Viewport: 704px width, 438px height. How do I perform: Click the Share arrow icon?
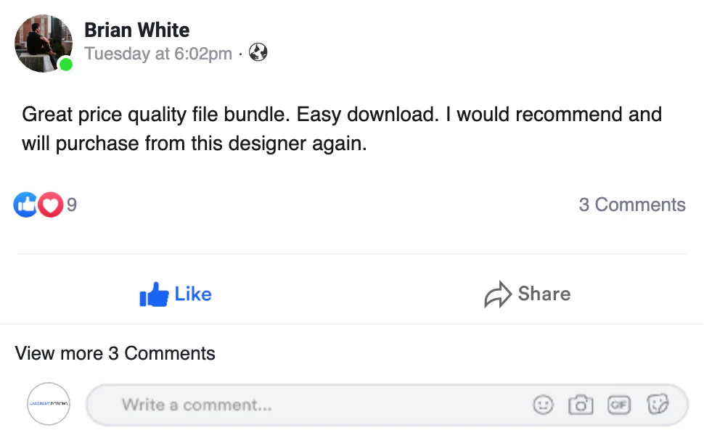pyautogui.click(x=498, y=295)
